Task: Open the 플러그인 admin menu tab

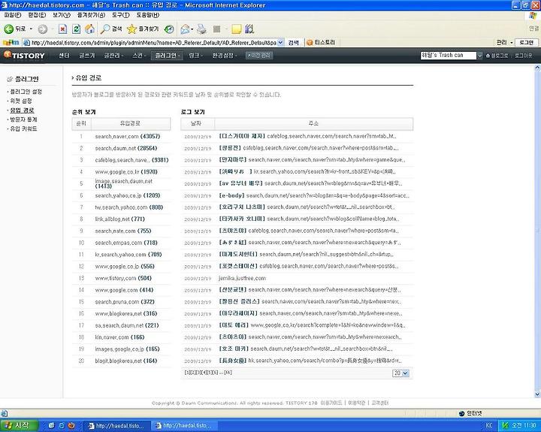Action: [x=167, y=55]
